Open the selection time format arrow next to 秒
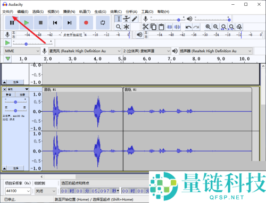Image resolution: width=266 pixels, height=203 pixels. [118, 191]
